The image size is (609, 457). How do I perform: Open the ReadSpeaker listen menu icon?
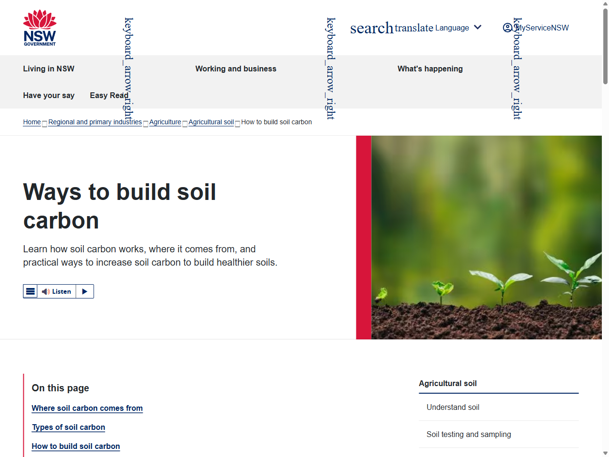30,291
